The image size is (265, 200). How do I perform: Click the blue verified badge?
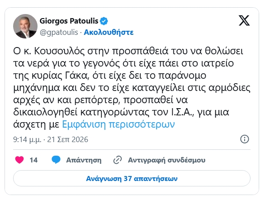104,21
